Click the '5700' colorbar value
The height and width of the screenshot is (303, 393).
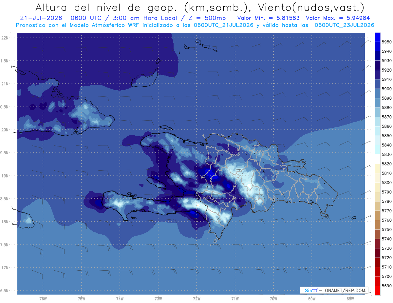[x=387, y=276]
